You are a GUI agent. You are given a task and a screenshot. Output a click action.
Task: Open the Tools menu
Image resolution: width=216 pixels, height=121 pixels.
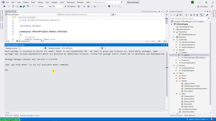(x=62, y=2)
